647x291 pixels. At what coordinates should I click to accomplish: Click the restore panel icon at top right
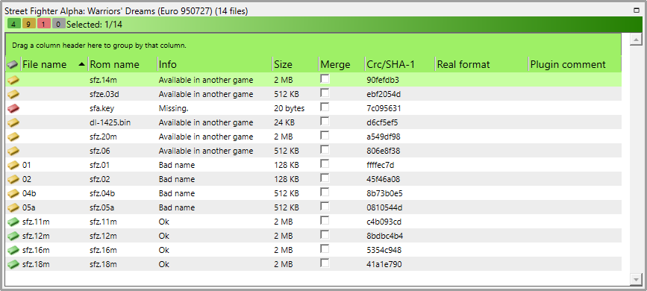coord(637,10)
